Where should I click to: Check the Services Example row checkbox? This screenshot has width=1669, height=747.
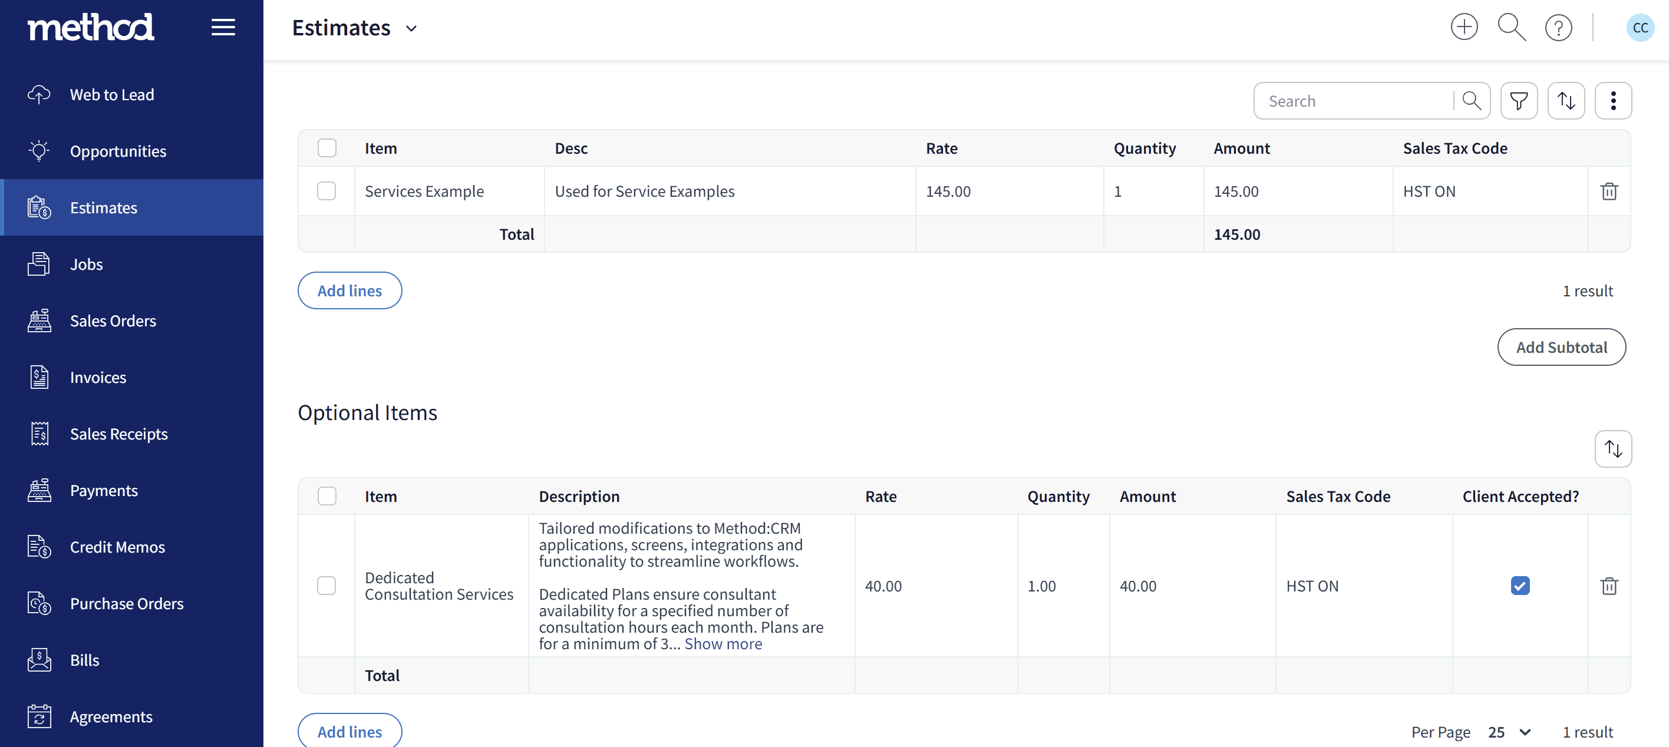tap(326, 191)
